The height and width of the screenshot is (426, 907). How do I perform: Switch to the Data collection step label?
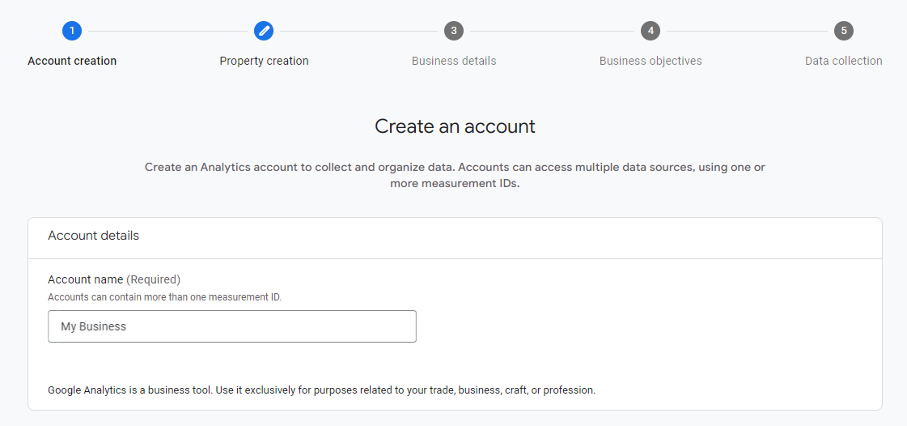844,61
